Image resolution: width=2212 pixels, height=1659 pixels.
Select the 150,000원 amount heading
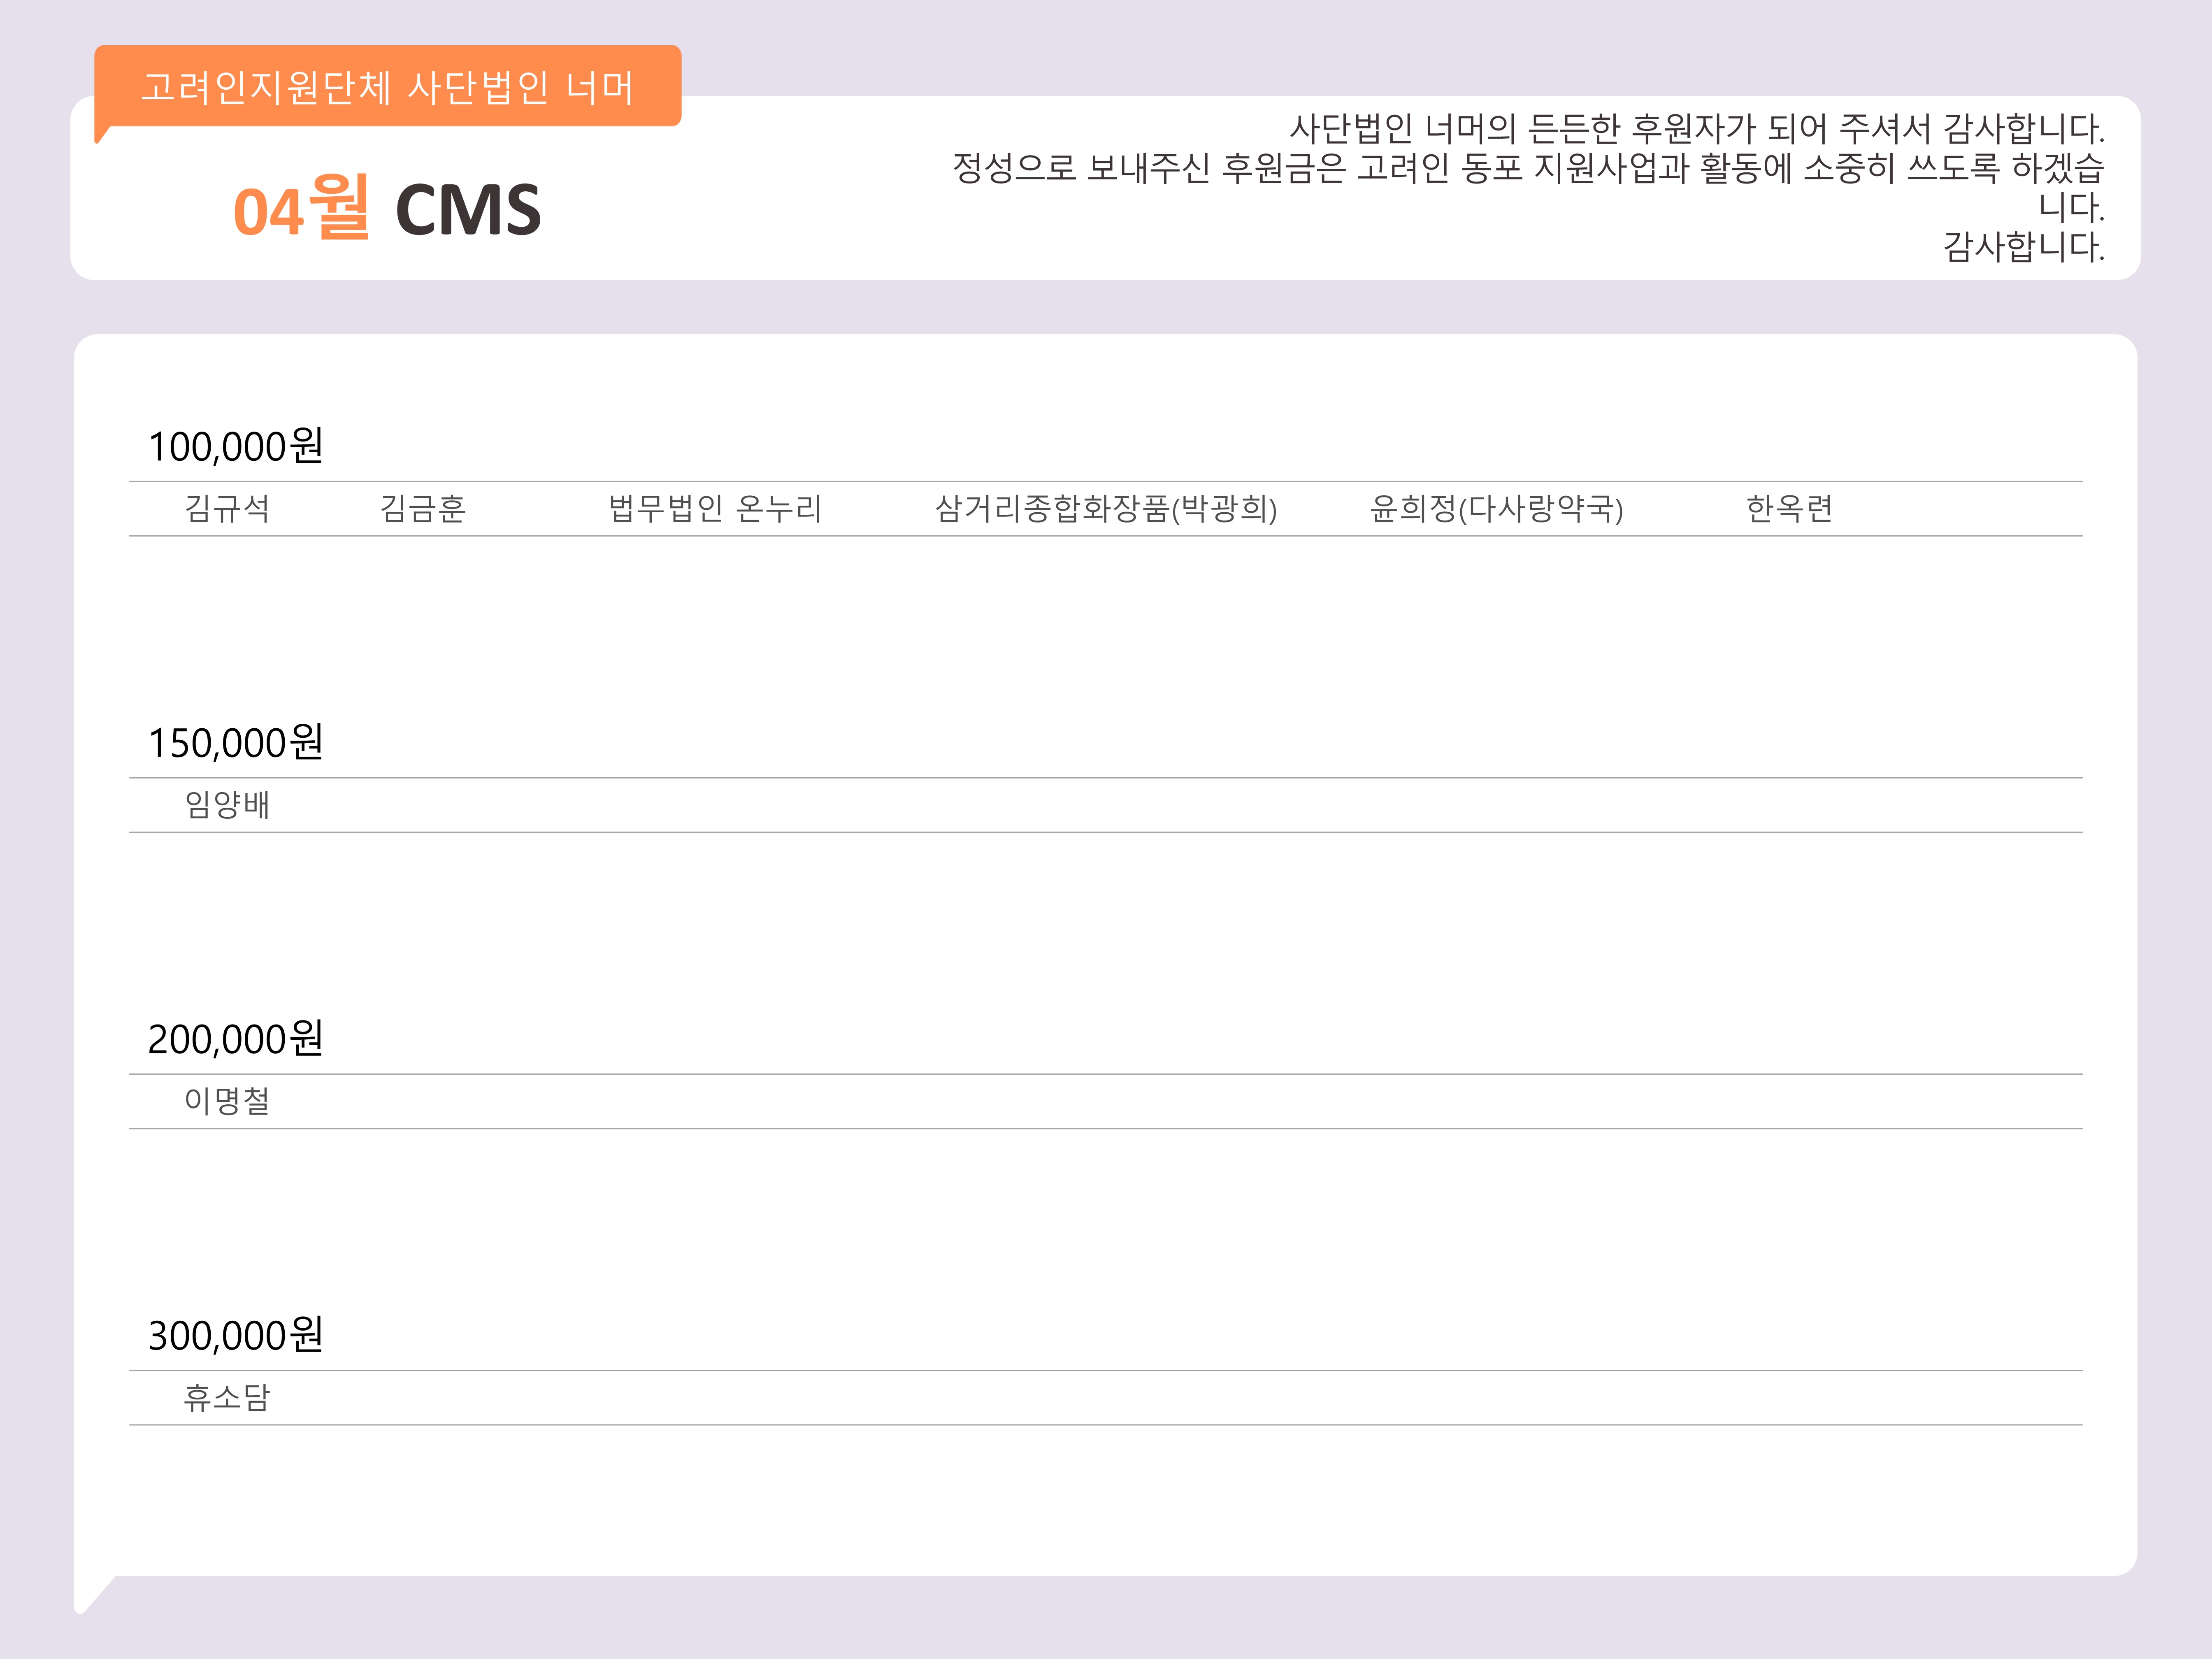(236, 742)
